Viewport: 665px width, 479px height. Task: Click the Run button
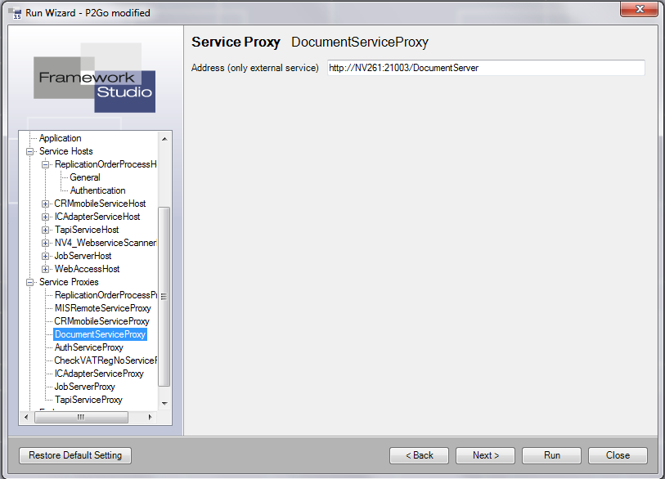552,455
